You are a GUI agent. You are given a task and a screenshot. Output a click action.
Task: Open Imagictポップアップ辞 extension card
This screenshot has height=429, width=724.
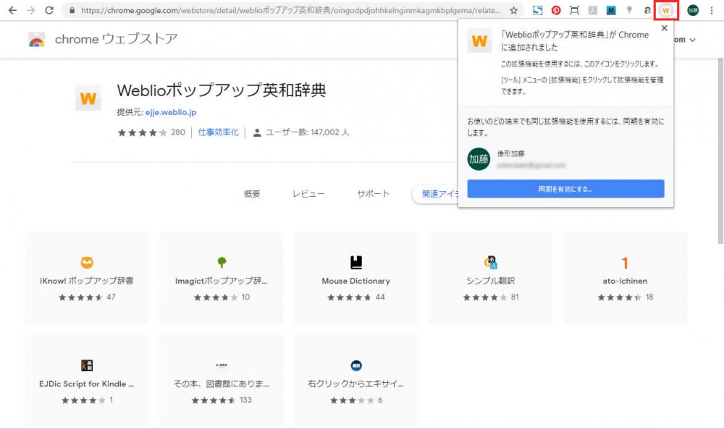(221, 277)
